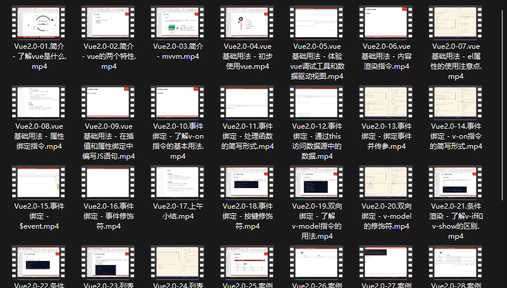
Task: Select the Vue2.0-12 通过this访问数据 video thumbnail
Action: [x=317, y=102]
